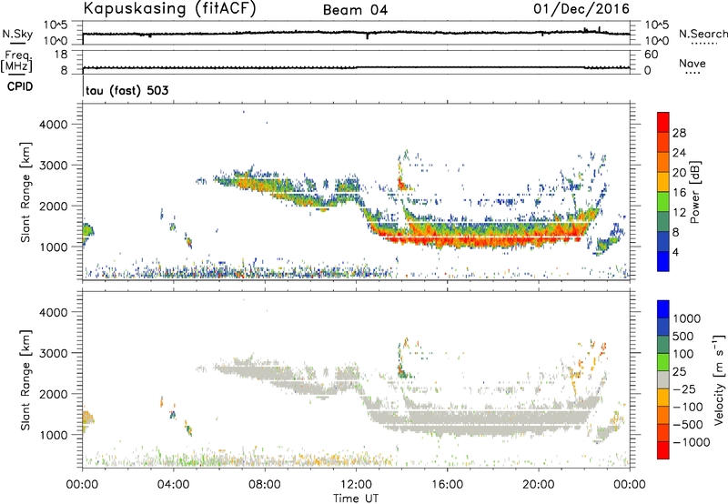The width and height of the screenshot is (728, 504).
Task: Click the 08:00 time tick label
Action: (265, 485)
